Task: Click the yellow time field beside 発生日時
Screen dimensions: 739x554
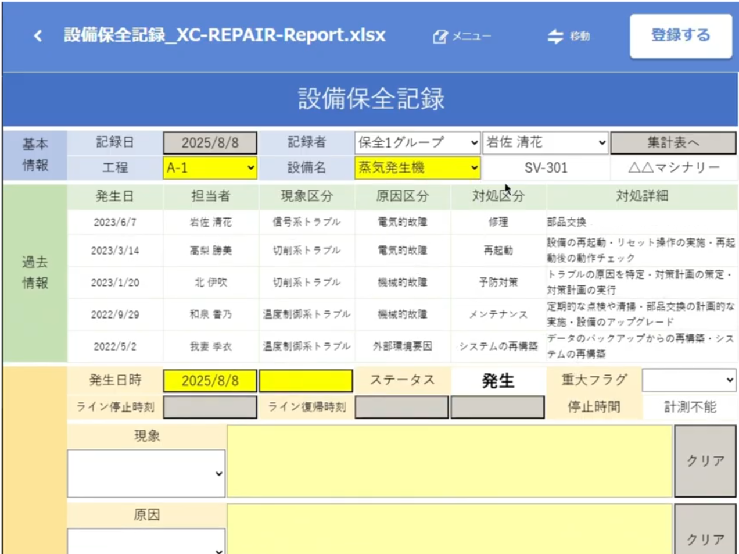Action: click(306, 381)
